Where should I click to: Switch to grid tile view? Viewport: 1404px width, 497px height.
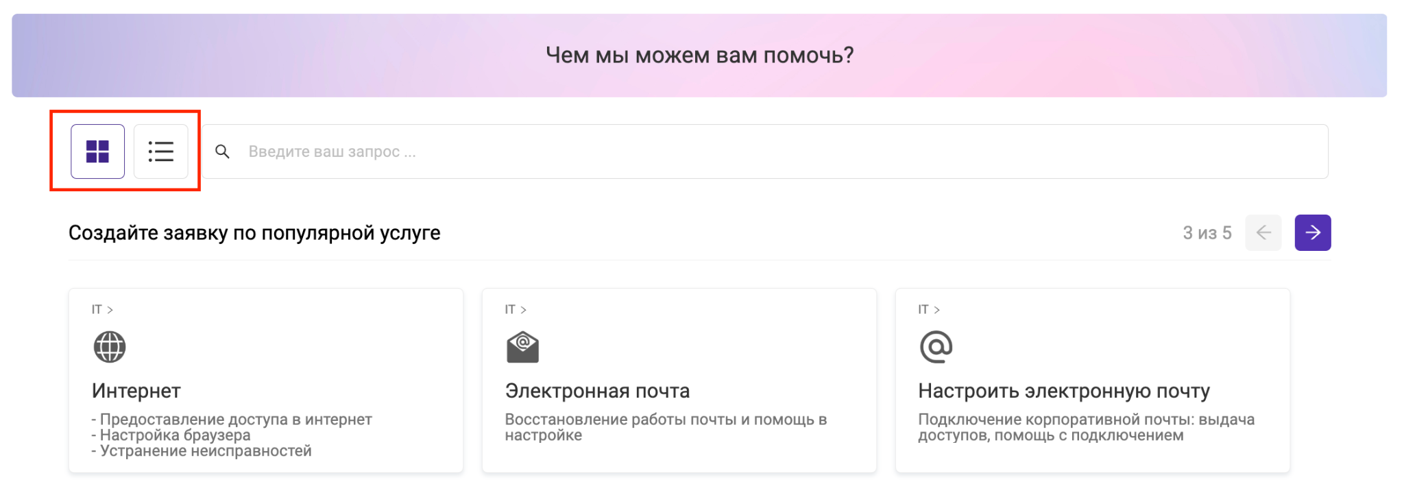tap(97, 151)
